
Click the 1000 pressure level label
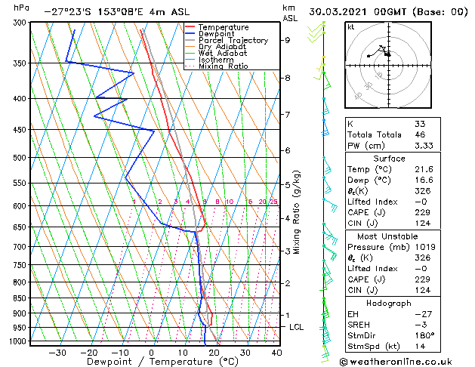click(x=20, y=341)
